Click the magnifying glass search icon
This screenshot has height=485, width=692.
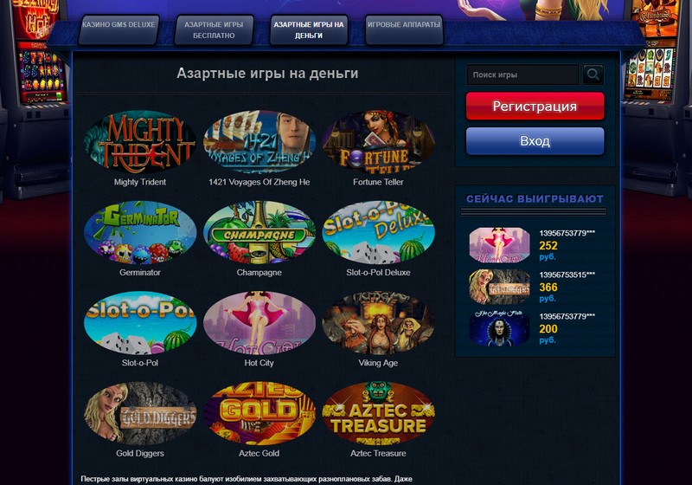593,74
